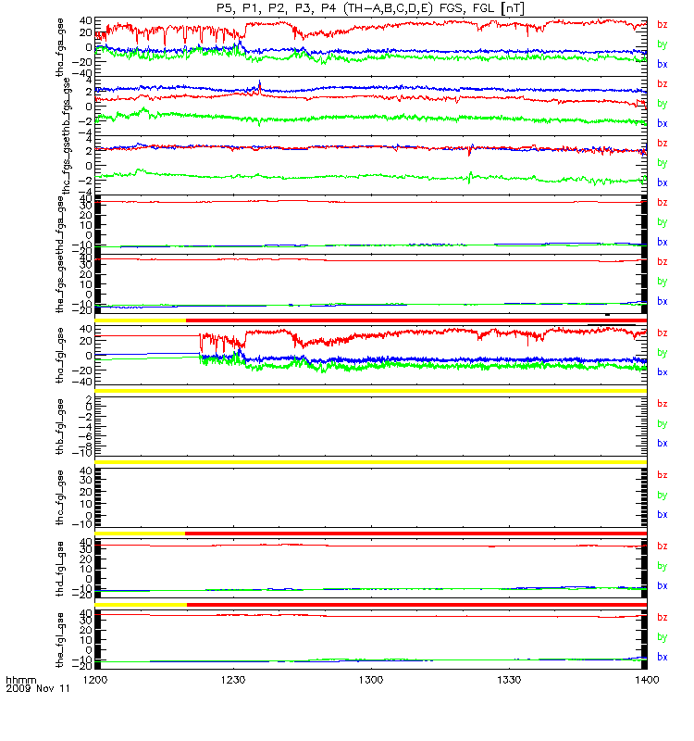
Task: Click the tha_fgl_gse axis label
Action: pyautogui.click(x=60, y=355)
